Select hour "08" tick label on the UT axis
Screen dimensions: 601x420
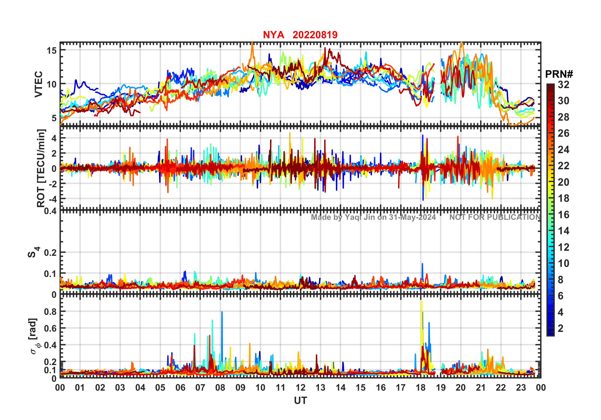(x=220, y=388)
